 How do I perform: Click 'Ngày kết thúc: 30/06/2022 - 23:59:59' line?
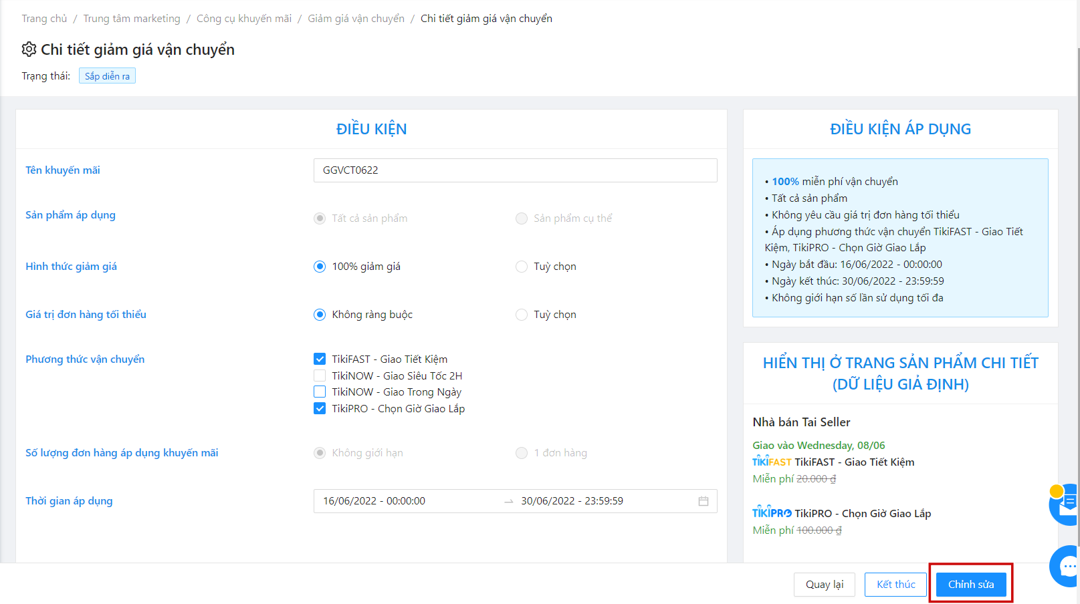[855, 281]
